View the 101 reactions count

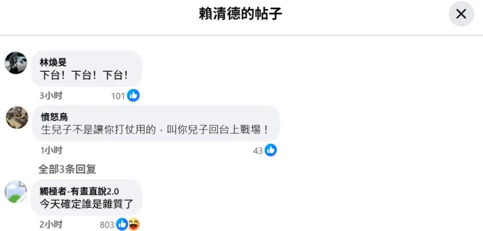118,96
